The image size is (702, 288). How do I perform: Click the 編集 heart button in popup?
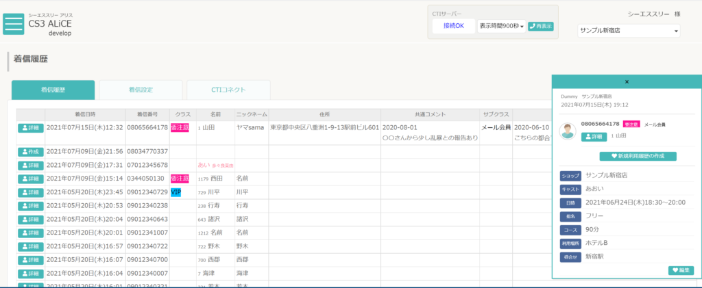[x=681, y=270]
